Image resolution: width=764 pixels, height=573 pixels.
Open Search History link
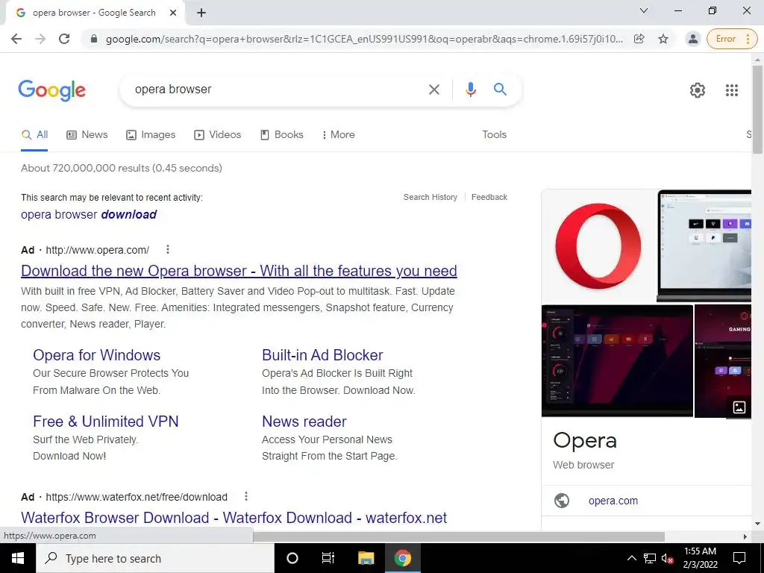tap(430, 197)
